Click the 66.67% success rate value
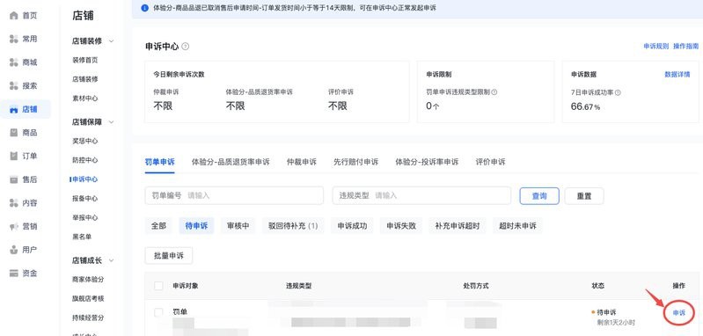 click(585, 106)
